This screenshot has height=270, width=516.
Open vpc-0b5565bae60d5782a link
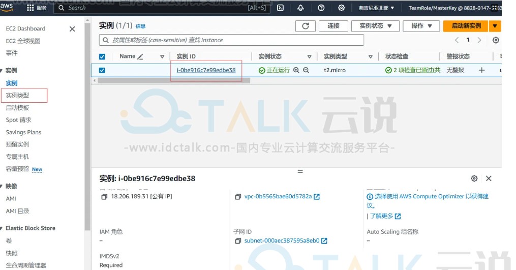click(x=278, y=197)
